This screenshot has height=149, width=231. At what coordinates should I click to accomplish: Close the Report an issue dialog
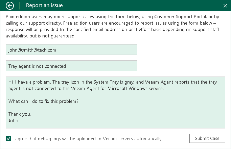(x=225, y=5)
